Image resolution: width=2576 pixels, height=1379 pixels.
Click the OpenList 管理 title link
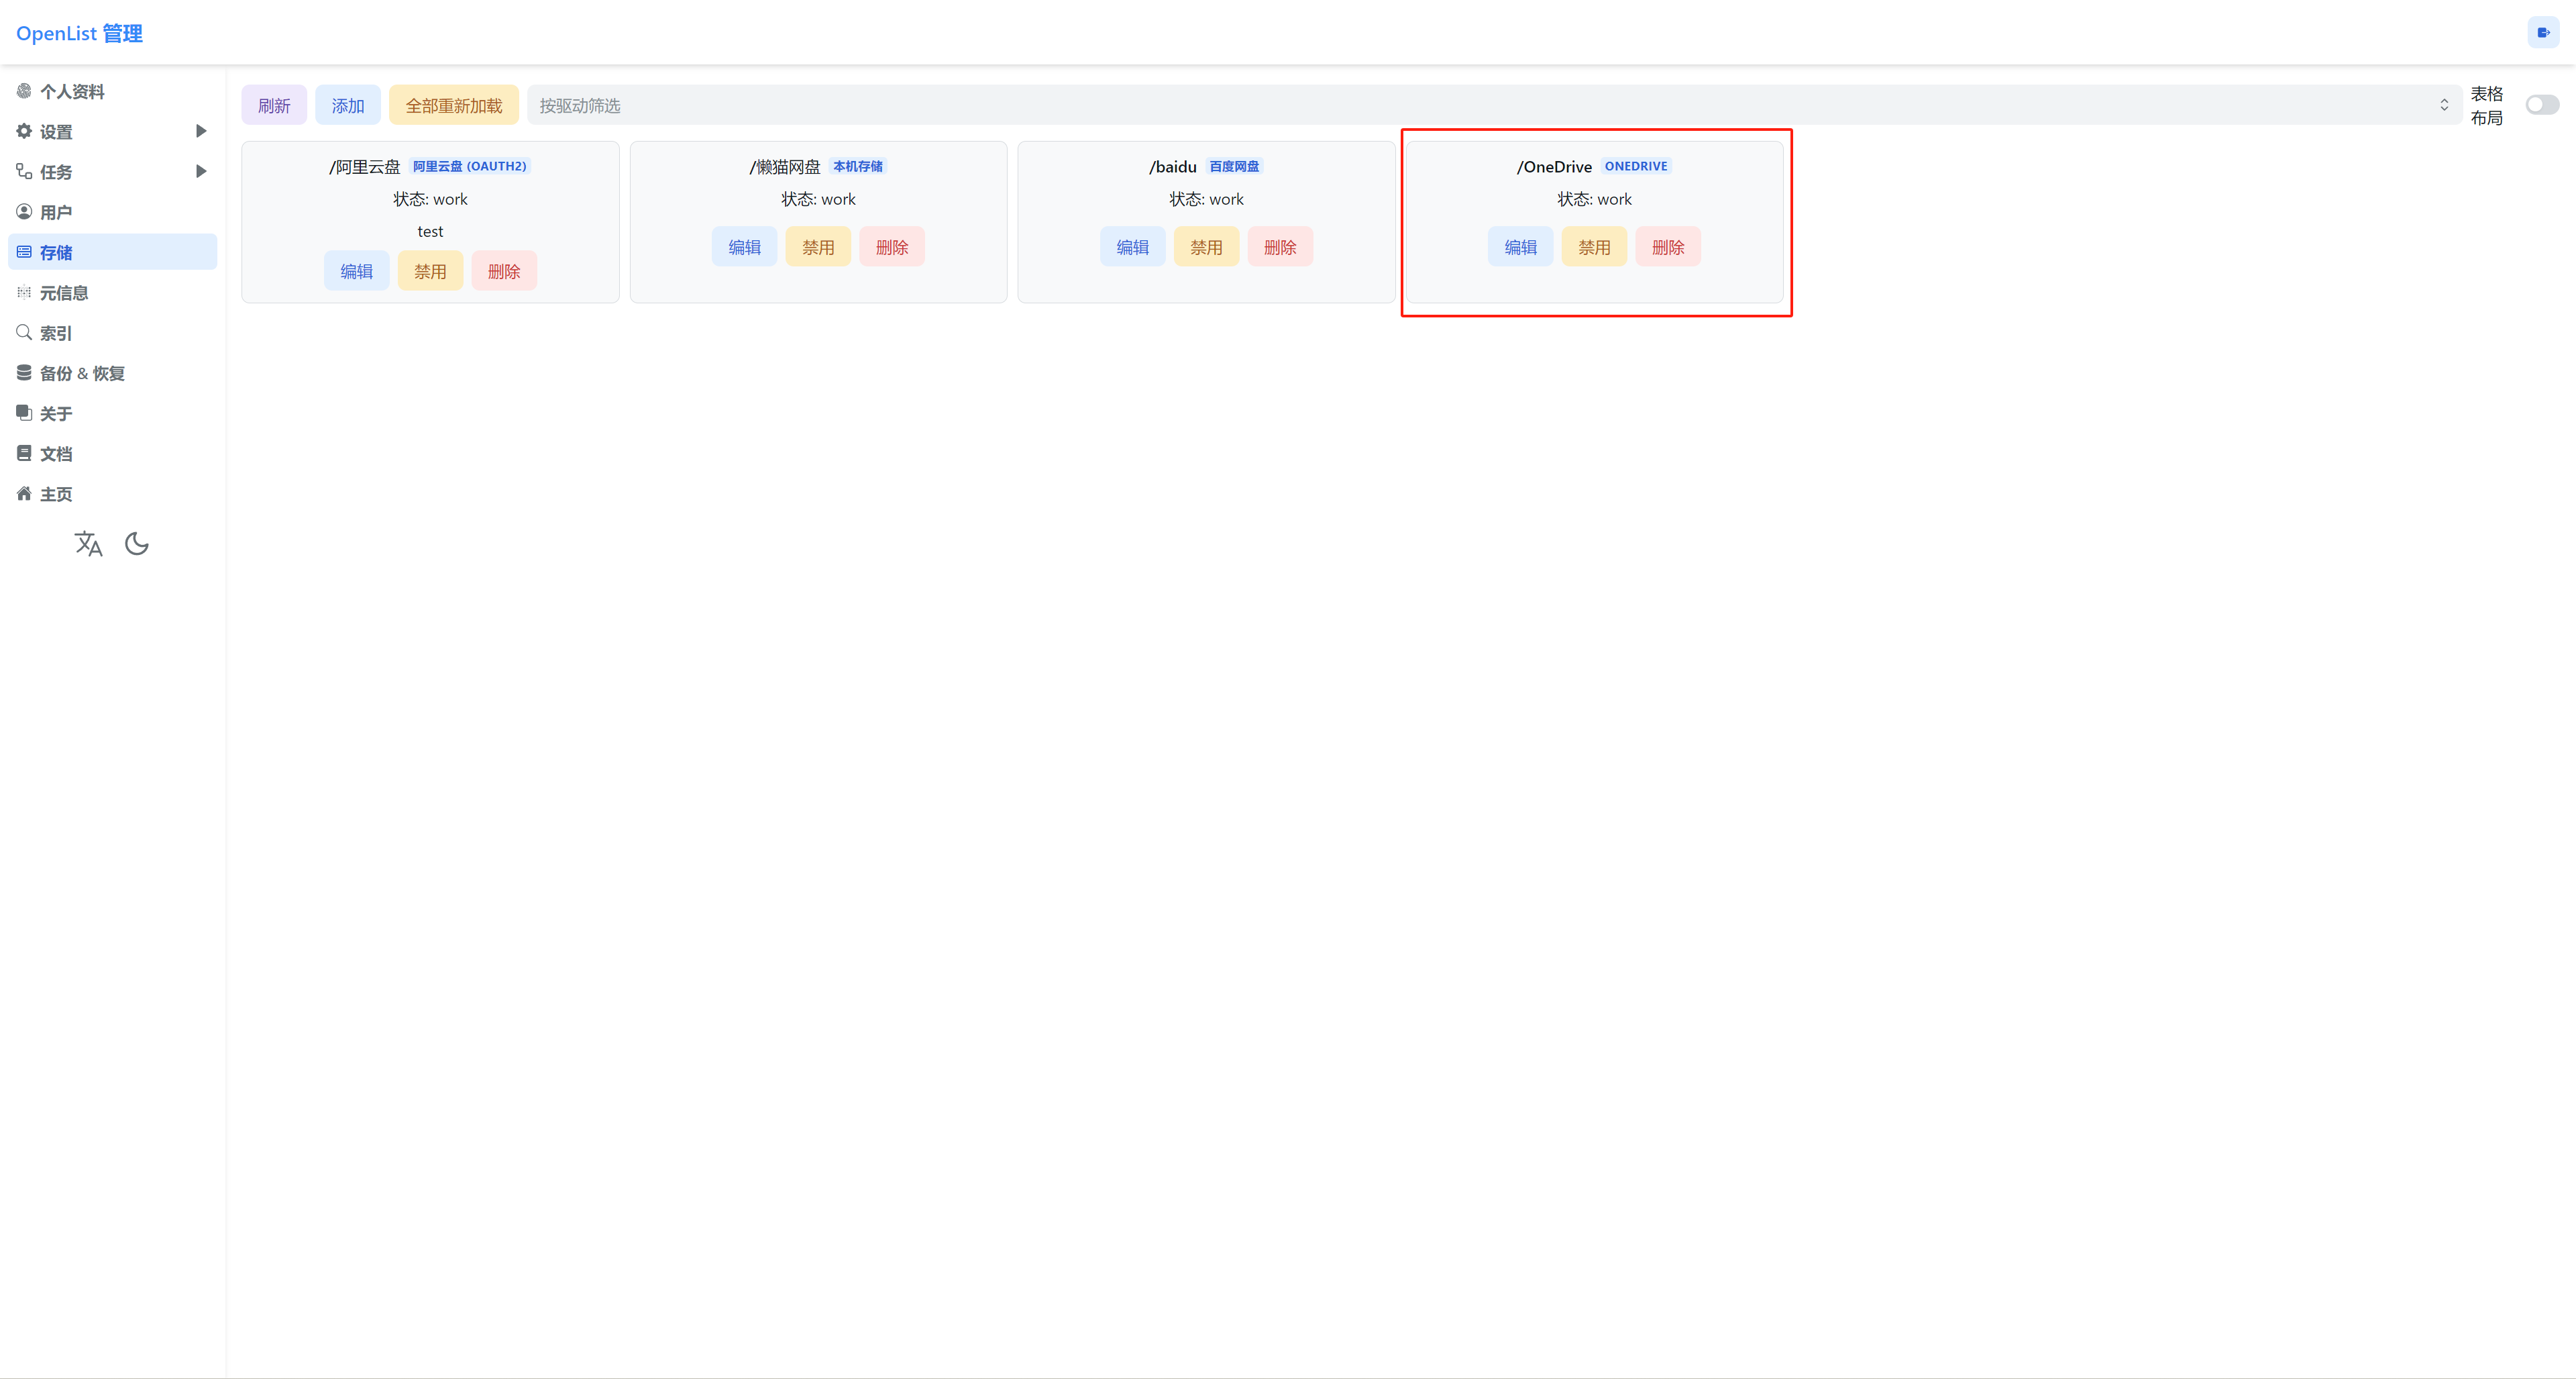pyautogui.click(x=79, y=33)
